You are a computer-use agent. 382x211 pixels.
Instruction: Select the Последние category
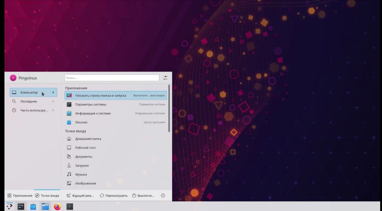33,101
